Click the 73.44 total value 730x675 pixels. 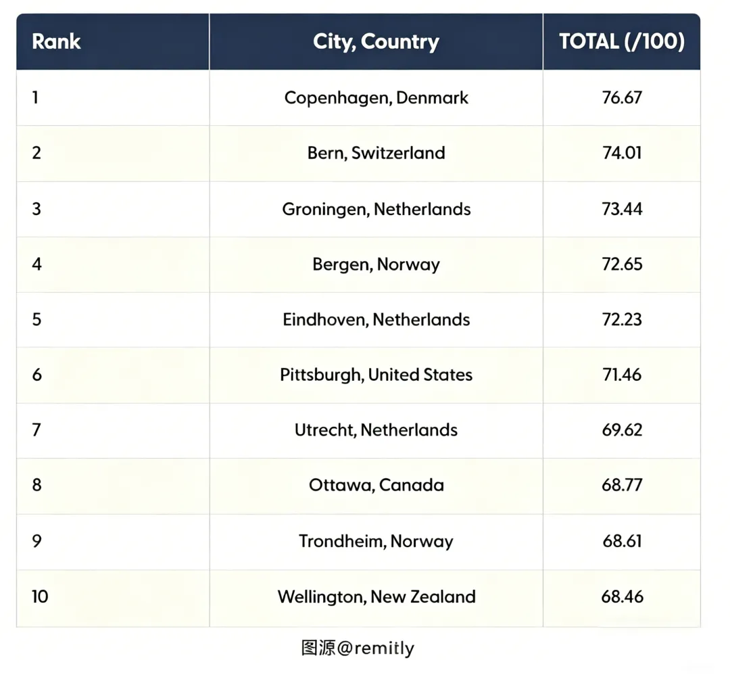(x=621, y=209)
